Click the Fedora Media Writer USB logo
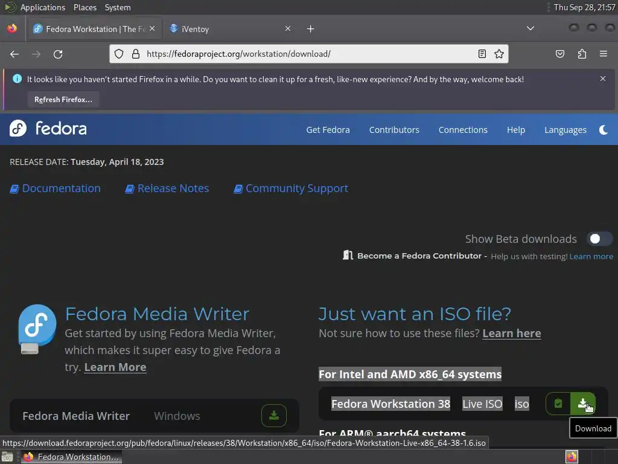The height and width of the screenshot is (464, 618). [37, 329]
